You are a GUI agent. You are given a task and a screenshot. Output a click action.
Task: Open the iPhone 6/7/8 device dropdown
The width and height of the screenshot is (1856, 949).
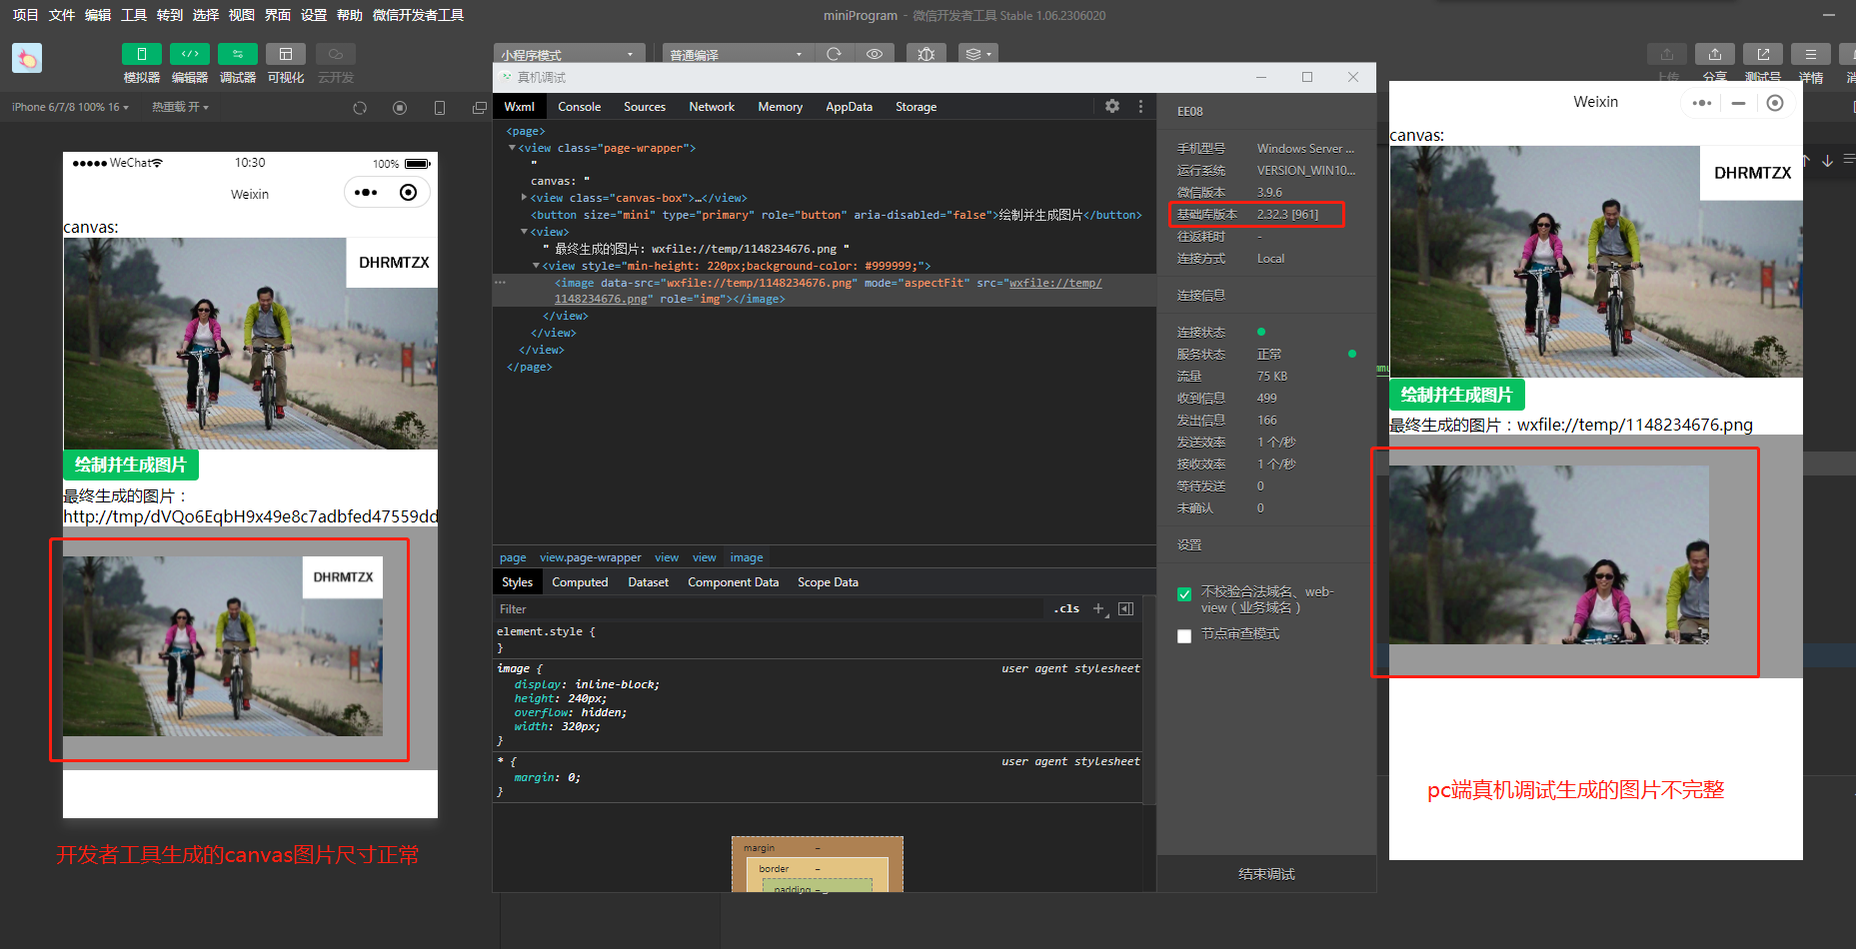point(70,107)
